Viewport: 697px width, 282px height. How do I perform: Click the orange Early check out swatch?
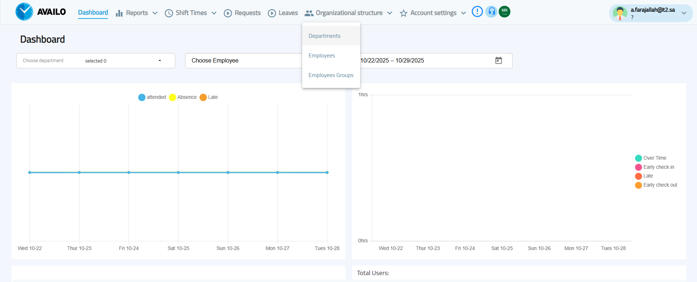click(638, 185)
